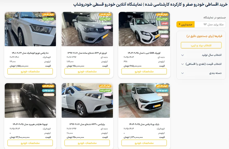The image size is (229, 149).
Task: Click the BAIC U5 Plus car photo
Action: click(x=144, y=100)
